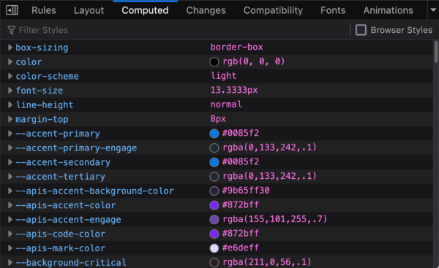Viewport: 439px width, 268px height.
Task: Select the rgba(155,101,255,.7) value
Action: [x=274, y=219]
